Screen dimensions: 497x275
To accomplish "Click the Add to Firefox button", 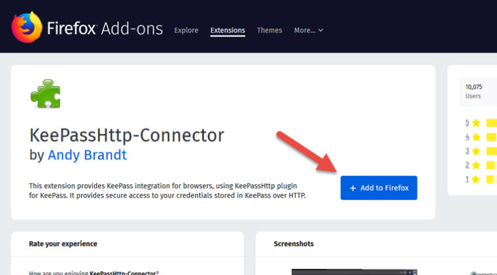I will click(x=379, y=188).
